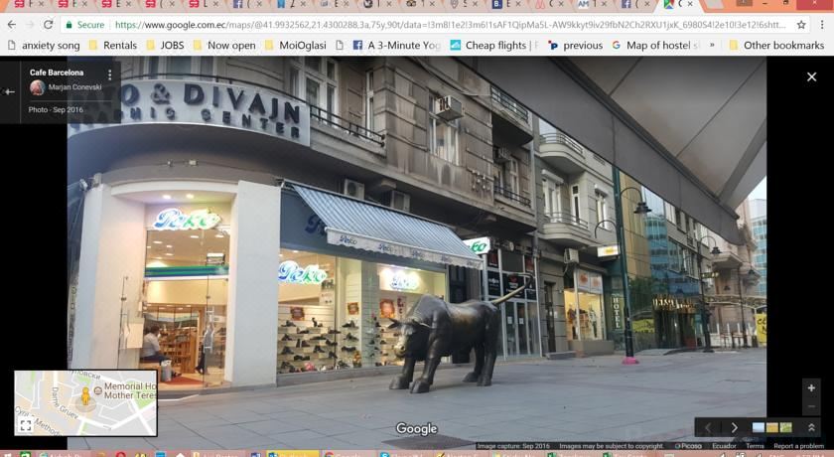The image size is (834, 457).
Task: Go to the next photo arrow
Action: pyautogui.click(x=735, y=428)
